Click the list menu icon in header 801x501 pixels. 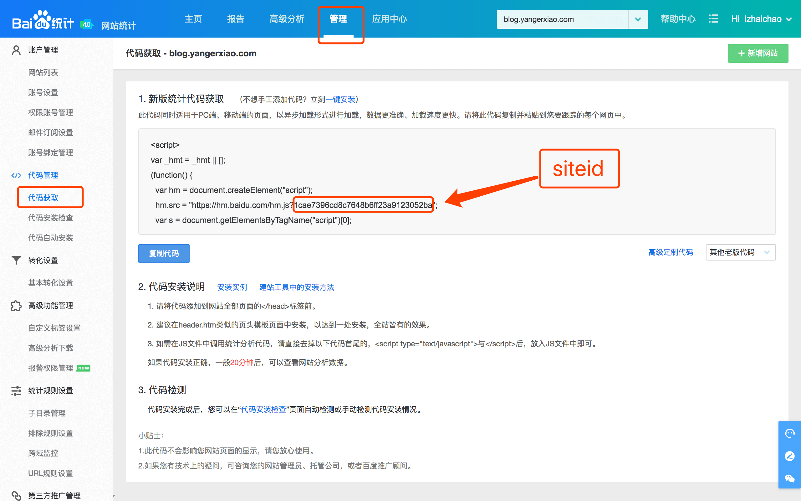pos(713,19)
